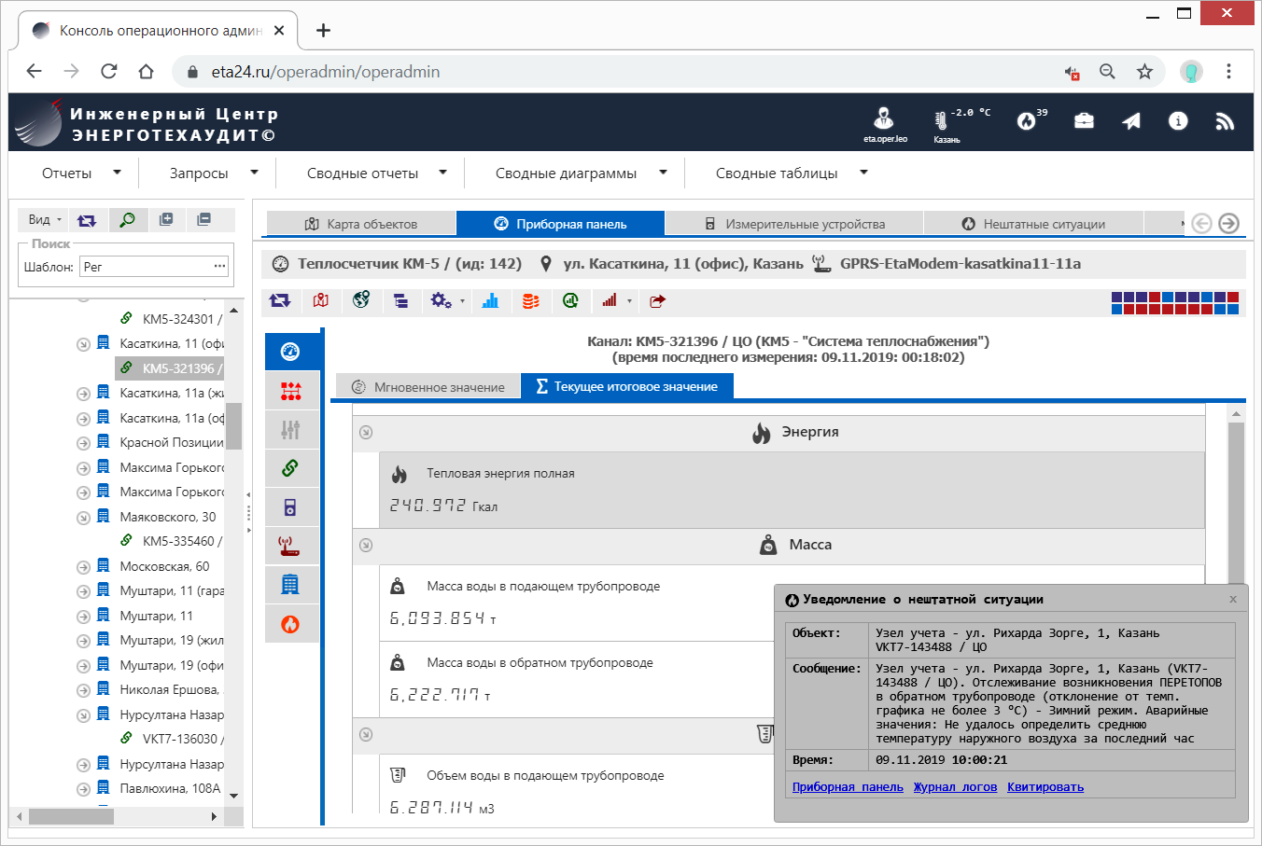The image size is (1262, 846).
Task: Expand the Московская, 60 tree node
Action: [83, 566]
